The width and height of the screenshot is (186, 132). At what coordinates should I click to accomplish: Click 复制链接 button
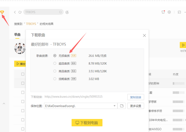[136, 97]
